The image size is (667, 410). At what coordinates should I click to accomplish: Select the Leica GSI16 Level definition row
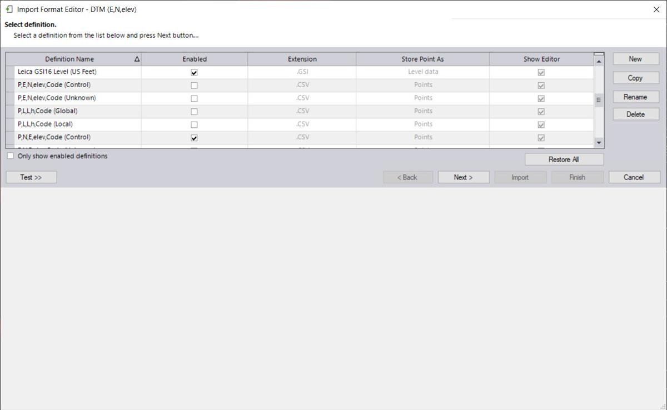pyautogui.click(x=69, y=72)
